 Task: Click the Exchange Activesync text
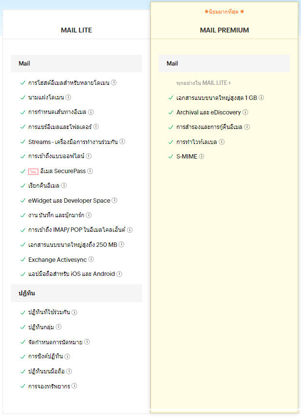[57, 259]
